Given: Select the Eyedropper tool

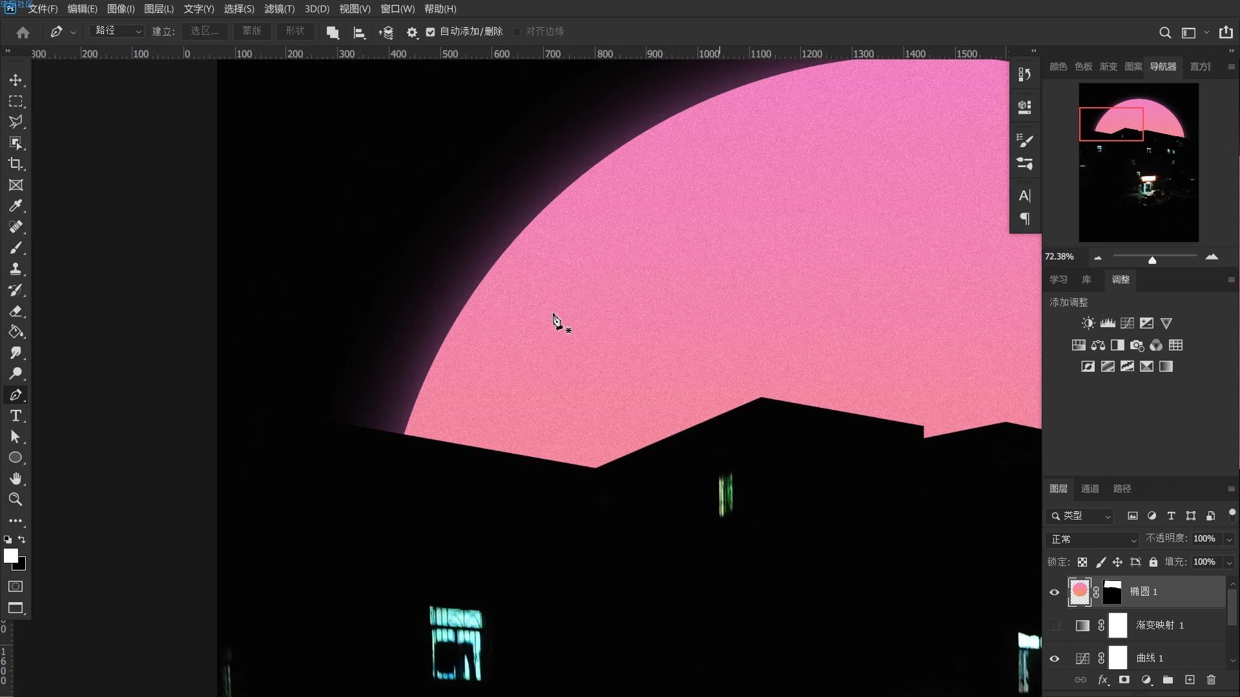Looking at the screenshot, I should 15,206.
